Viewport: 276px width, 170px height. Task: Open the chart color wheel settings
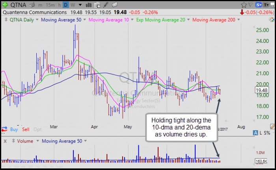click(272, 20)
